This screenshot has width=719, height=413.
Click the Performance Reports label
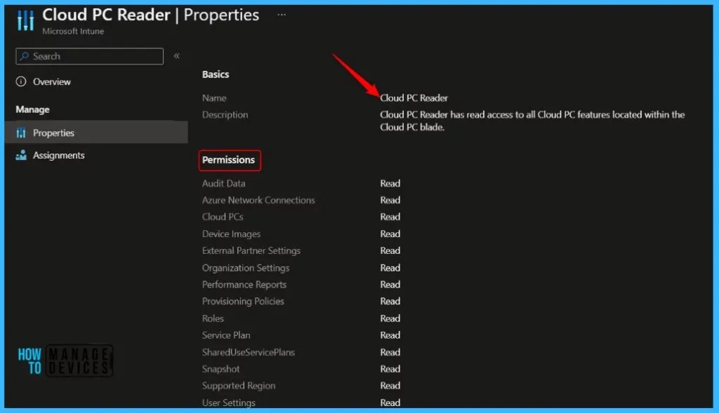click(244, 285)
